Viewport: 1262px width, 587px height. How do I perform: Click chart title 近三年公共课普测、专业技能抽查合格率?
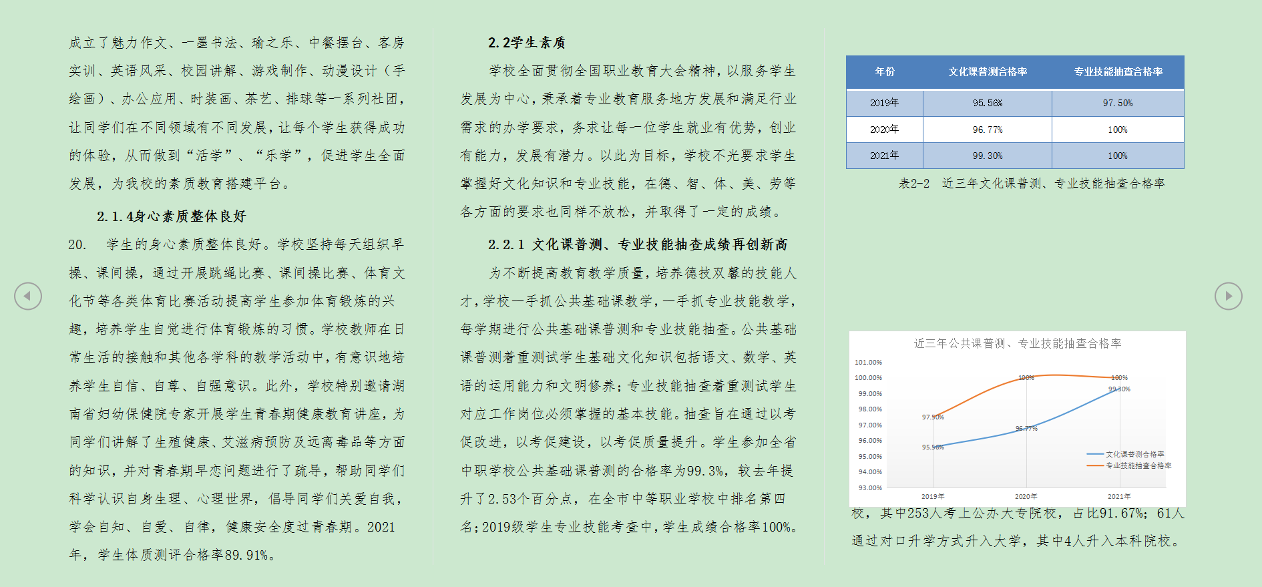[1017, 343]
